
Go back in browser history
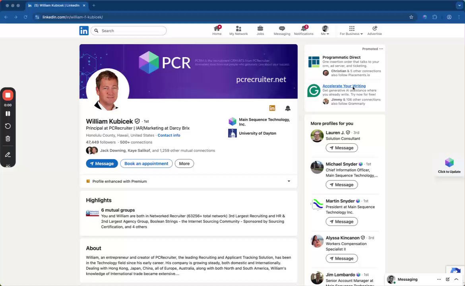6,17
